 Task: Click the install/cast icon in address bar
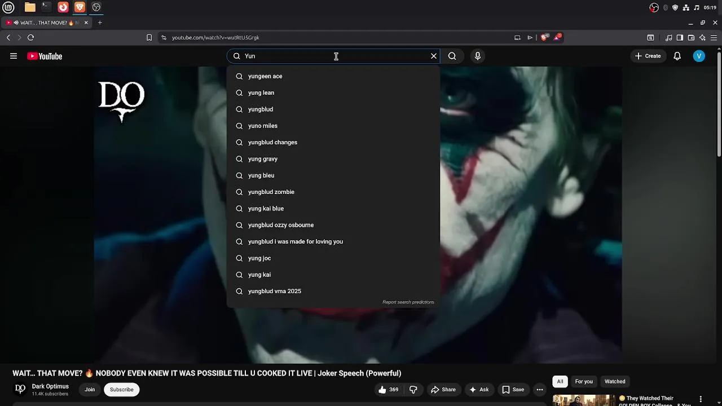[x=517, y=38]
